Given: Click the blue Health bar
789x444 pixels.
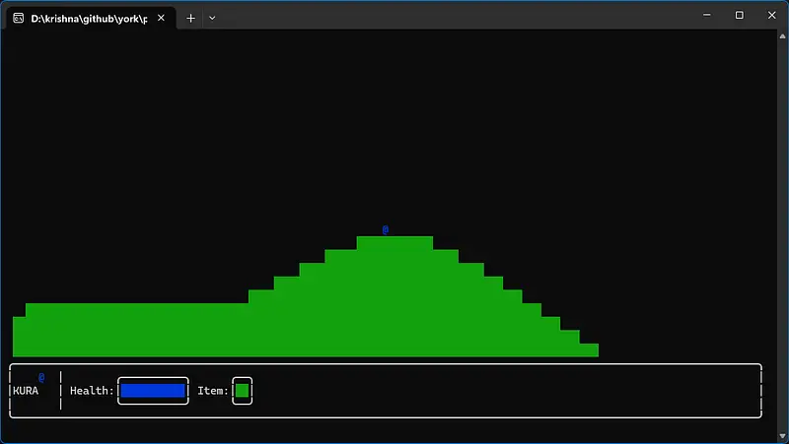Looking at the screenshot, I should click(x=153, y=391).
